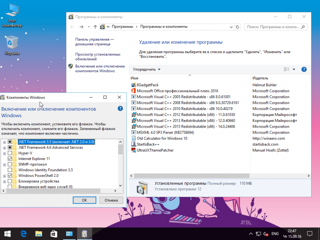Screen dimensions: 320x240
Task: Enable the SNMP-протокол checkbox
Action: click(10, 164)
